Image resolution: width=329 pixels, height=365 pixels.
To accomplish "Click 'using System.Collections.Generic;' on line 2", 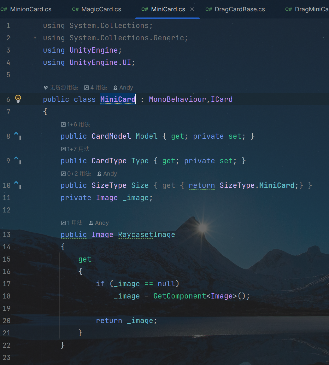I will pos(115,38).
